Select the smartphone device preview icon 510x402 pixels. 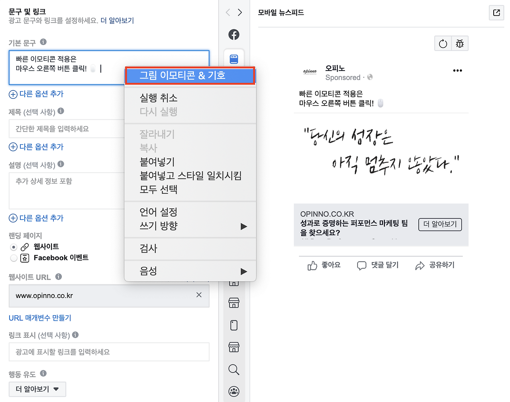point(234,326)
